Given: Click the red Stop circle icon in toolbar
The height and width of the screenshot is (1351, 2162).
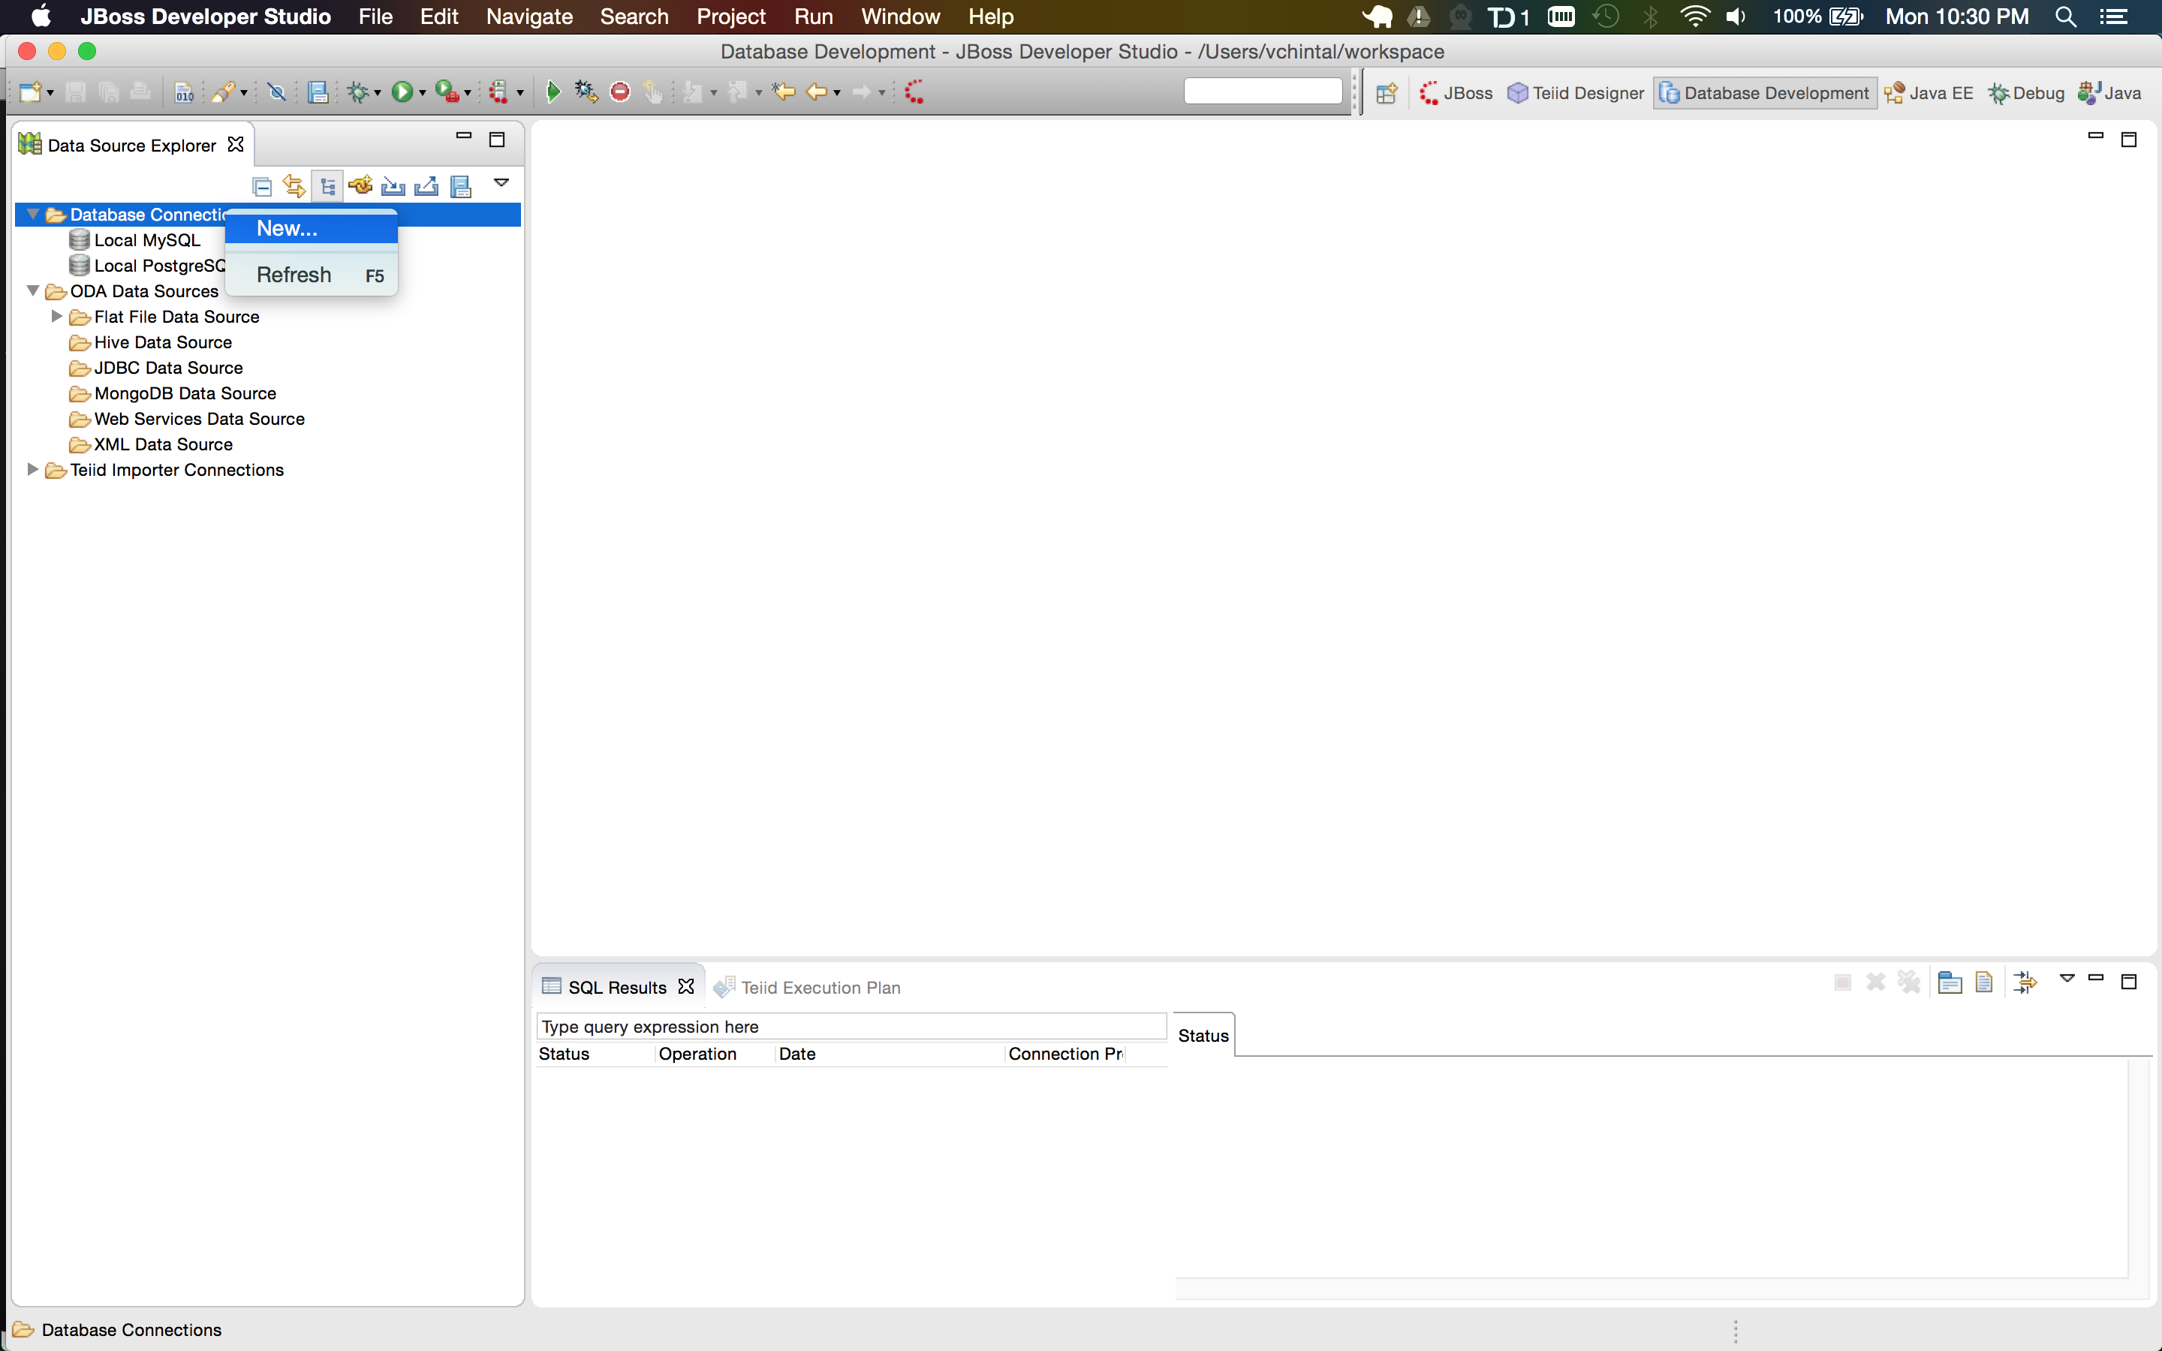Looking at the screenshot, I should [x=620, y=92].
